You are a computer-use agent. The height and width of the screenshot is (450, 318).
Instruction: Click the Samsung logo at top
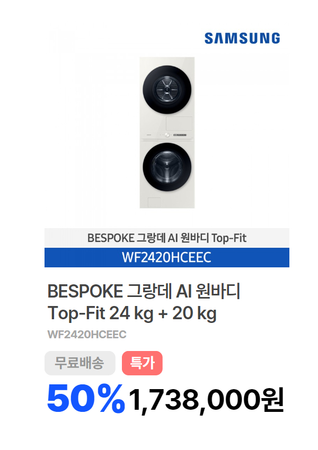[x=242, y=39]
